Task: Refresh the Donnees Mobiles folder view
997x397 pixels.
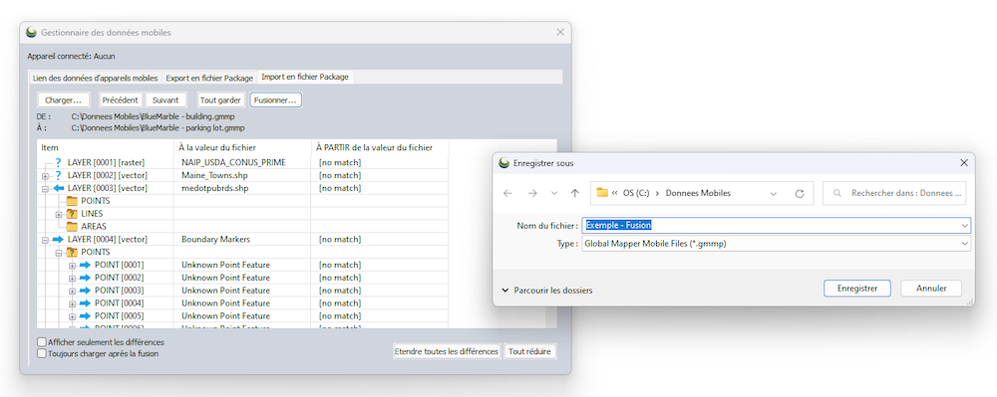Action: tap(800, 193)
